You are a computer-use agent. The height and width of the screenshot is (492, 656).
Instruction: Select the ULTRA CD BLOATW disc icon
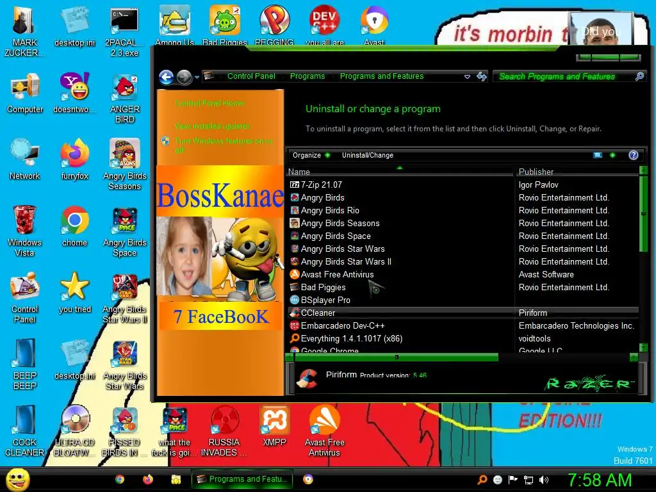tap(74, 431)
